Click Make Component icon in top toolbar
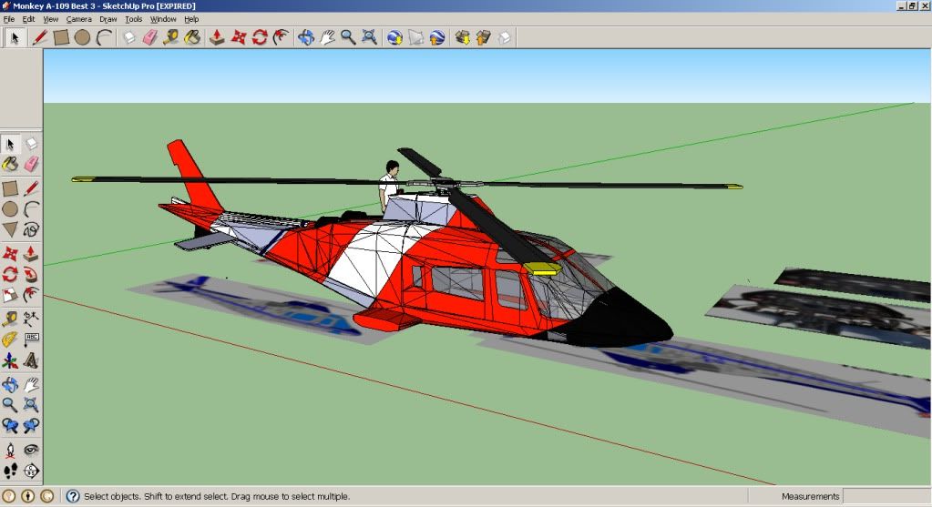The height and width of the screenshot is (507, 932). pyautogui.click(x=129, y=37)
